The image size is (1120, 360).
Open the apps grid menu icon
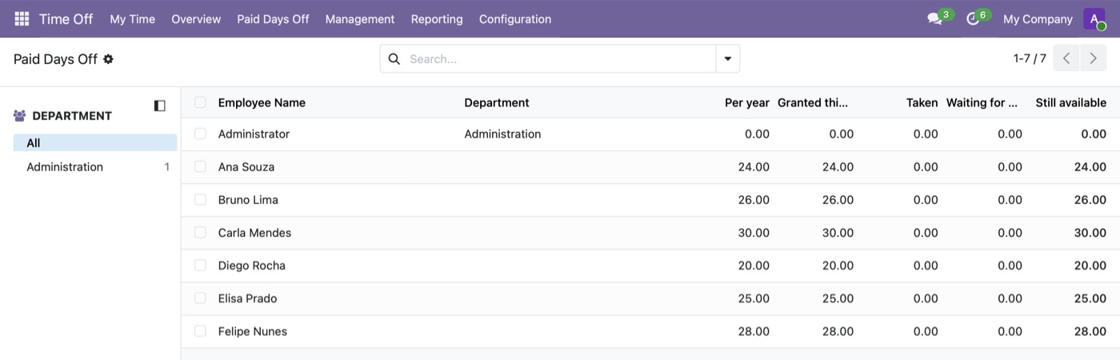[22, 18]
